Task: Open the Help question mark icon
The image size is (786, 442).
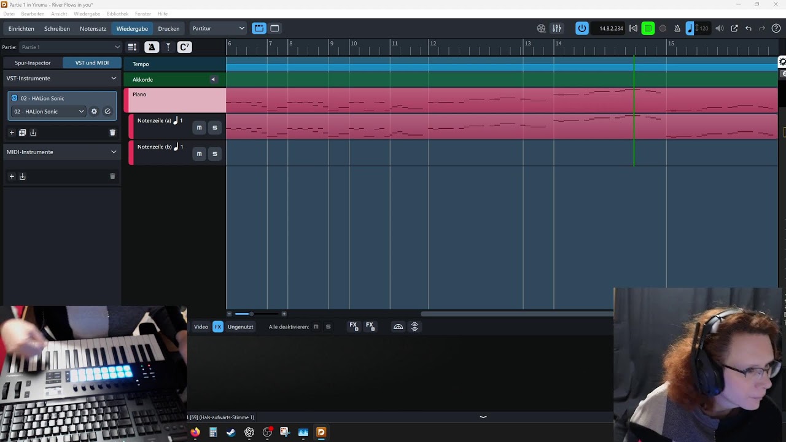Action: pyautogui.click(x=776, y=28)
